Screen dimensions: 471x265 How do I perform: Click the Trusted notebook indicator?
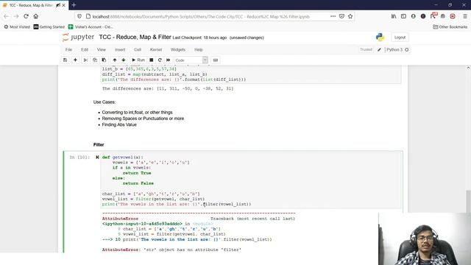[x=366, y=49]
